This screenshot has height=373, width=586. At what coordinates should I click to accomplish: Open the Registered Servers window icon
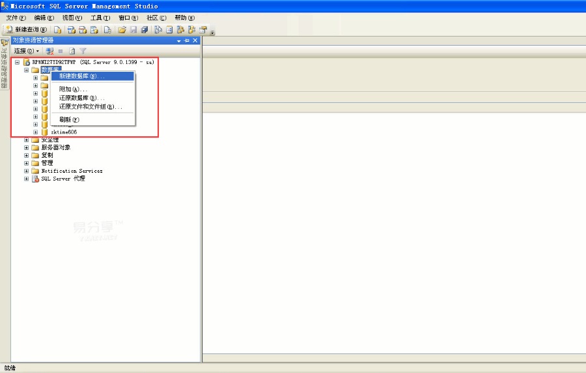158,29
